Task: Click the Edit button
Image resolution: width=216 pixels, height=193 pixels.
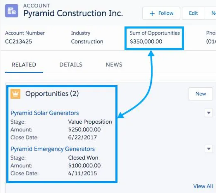Action: [193, 13]
